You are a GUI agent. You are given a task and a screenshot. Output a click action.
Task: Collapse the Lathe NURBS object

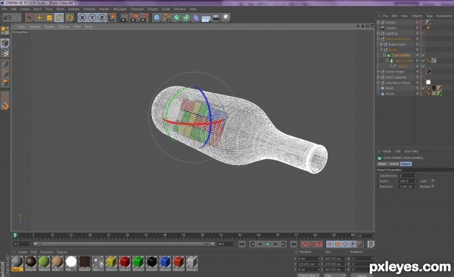[387, 61]
